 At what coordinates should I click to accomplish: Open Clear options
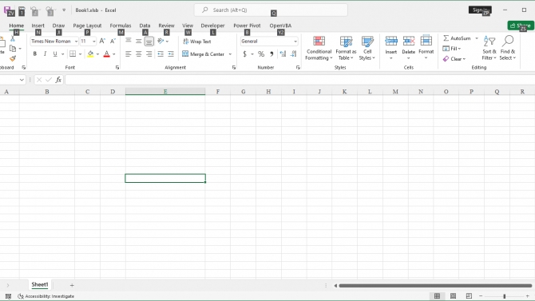[x=454, y=59]
